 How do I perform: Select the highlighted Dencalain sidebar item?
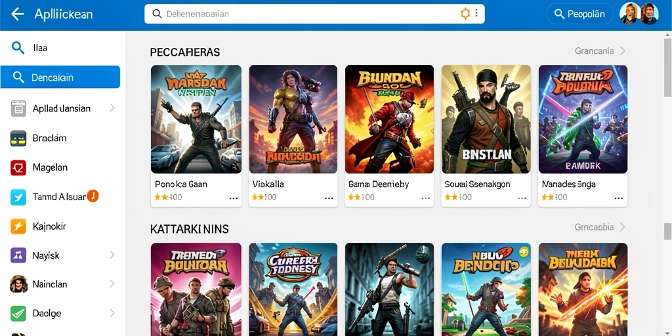coord(60,77)
